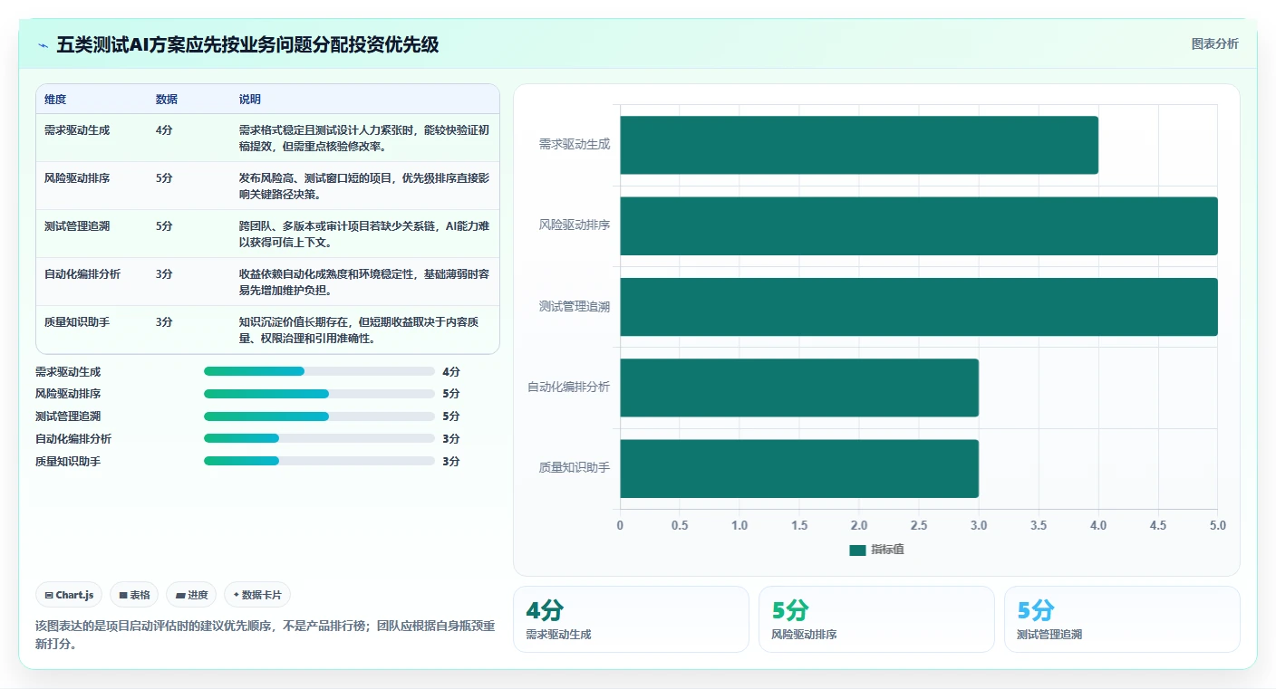Click the 维度 column header
The height and width of the screenshot is (689, 1276).
pyautogui.click(x=55, y=100)
